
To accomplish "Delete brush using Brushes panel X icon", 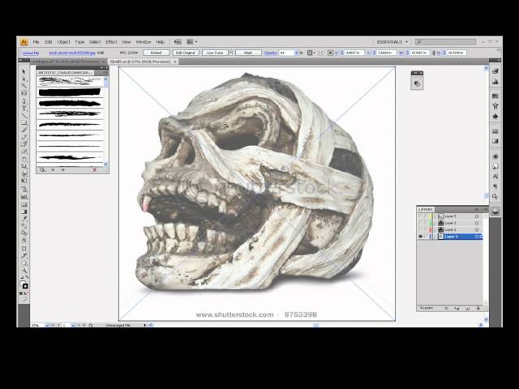I will click(94, 169).
